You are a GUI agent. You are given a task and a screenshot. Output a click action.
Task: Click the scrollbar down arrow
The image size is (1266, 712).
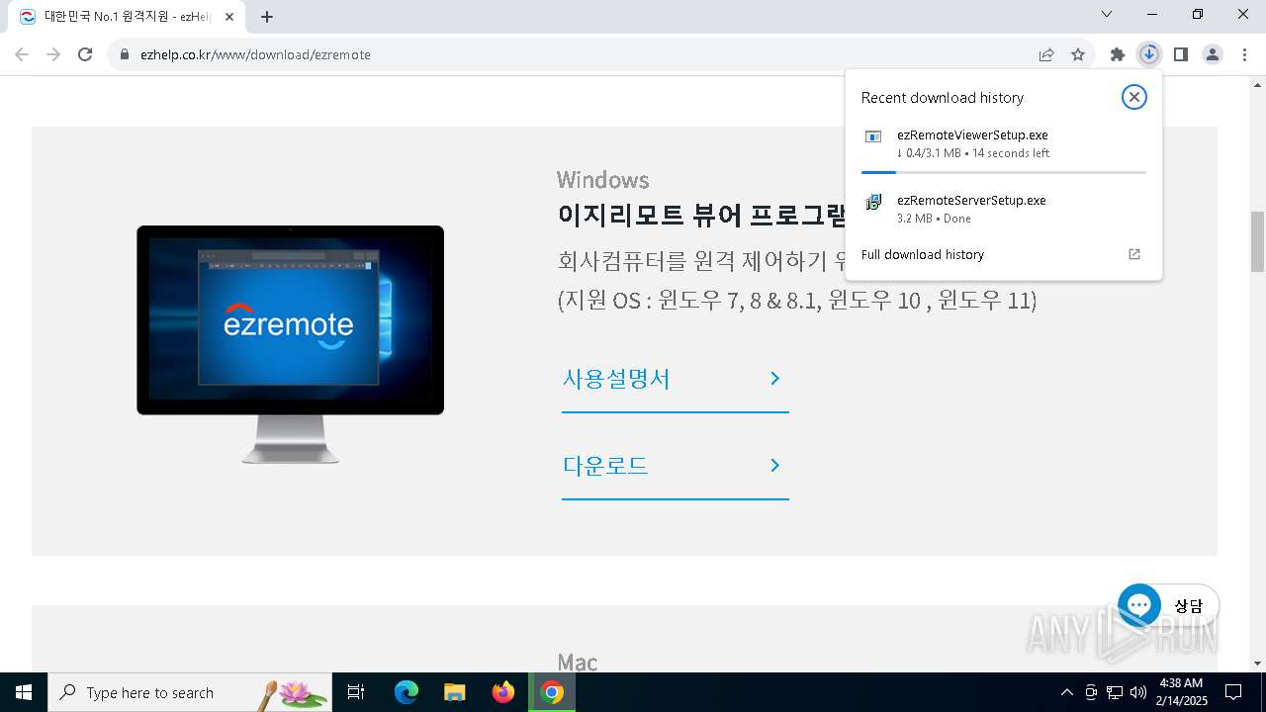[1257, 664]
